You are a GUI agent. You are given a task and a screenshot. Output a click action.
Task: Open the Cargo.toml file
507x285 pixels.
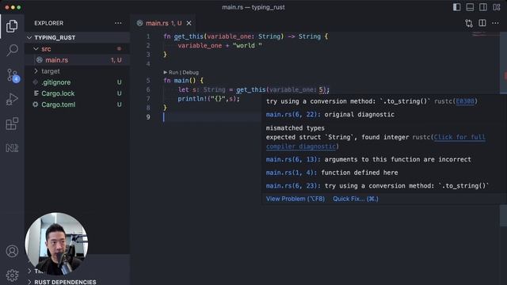(78, 104)
